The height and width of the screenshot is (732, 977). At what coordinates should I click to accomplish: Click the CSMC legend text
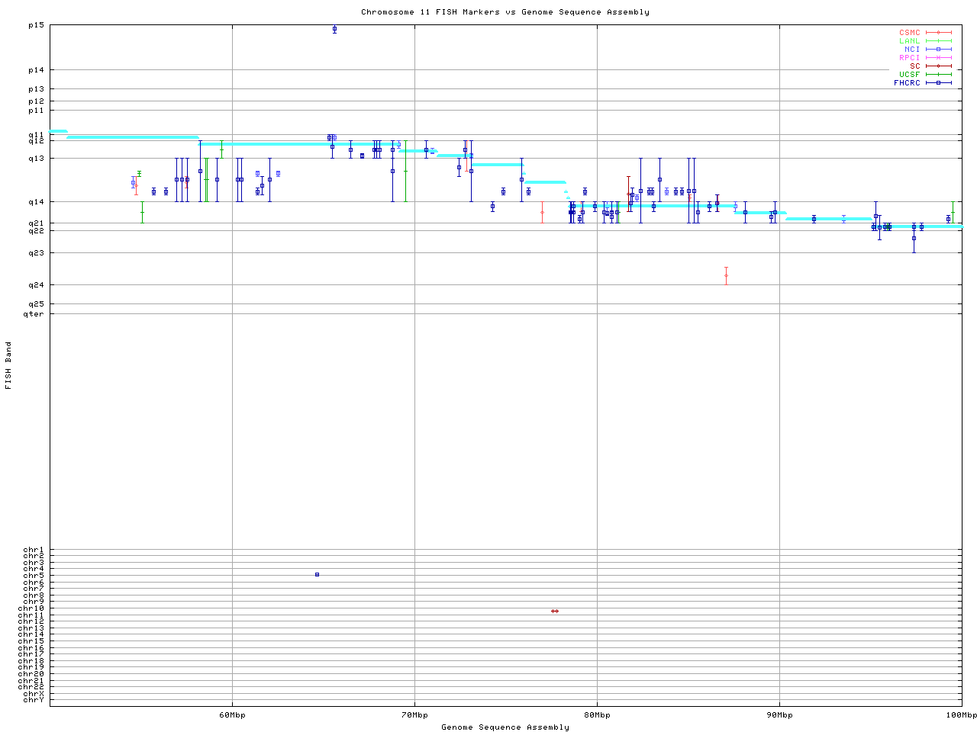pyautogui.click(x=910, y=33)
